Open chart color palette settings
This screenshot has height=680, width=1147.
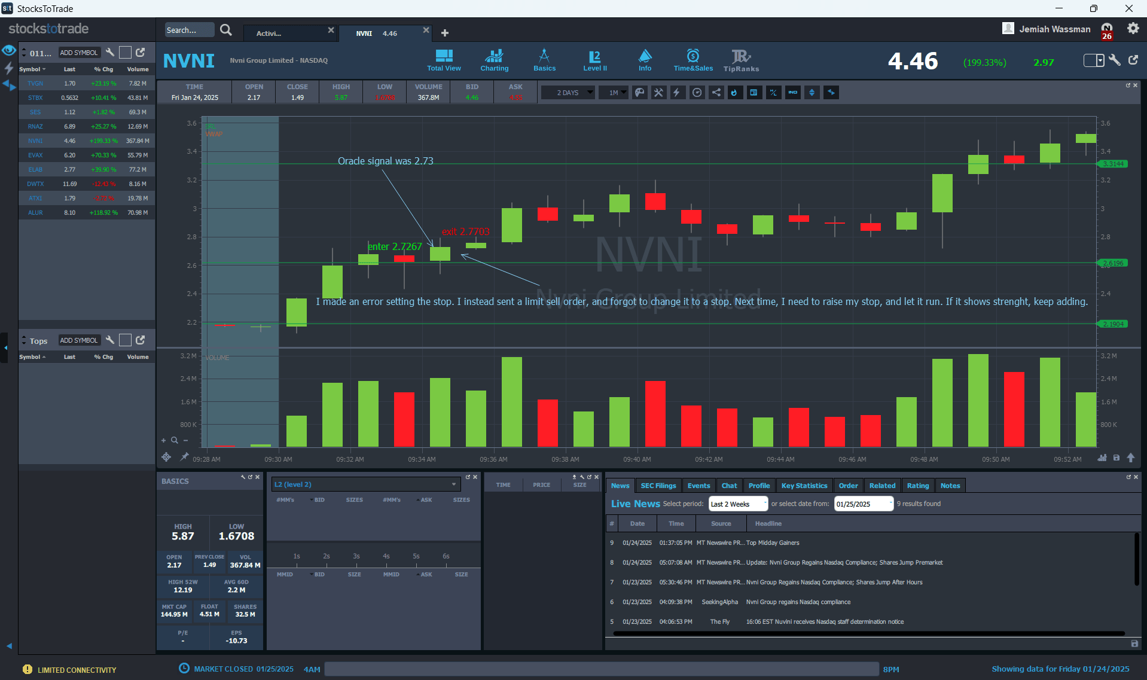pyautogui.click(x=640, y=93)
